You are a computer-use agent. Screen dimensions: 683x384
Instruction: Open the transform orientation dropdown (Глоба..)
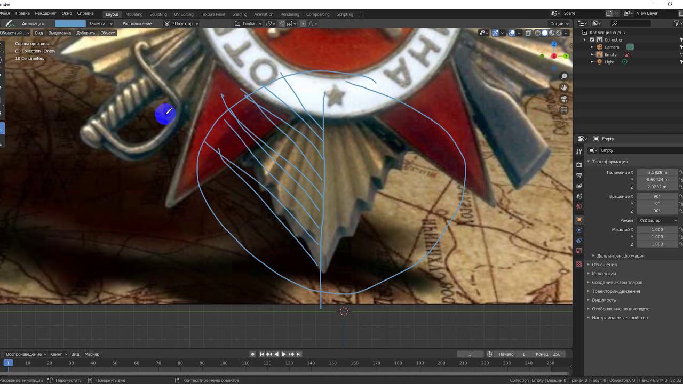[249, 23]
